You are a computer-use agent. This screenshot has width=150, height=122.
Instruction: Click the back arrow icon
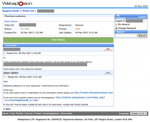(4, 109)
